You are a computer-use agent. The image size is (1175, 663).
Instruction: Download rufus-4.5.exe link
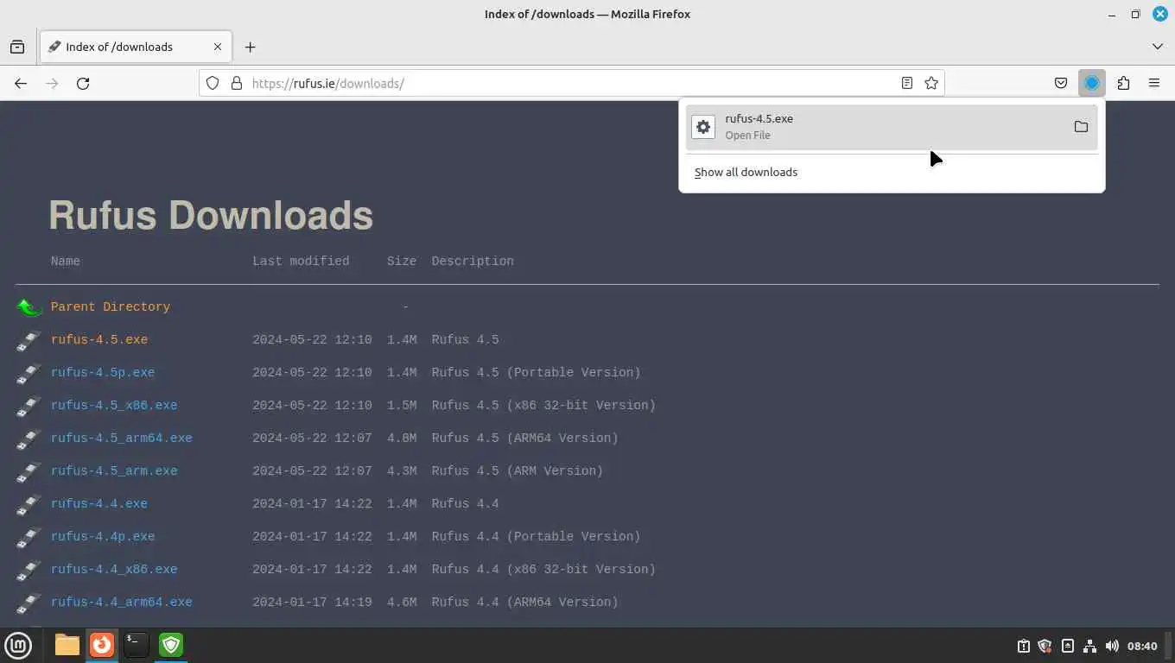tap(99, 339)
